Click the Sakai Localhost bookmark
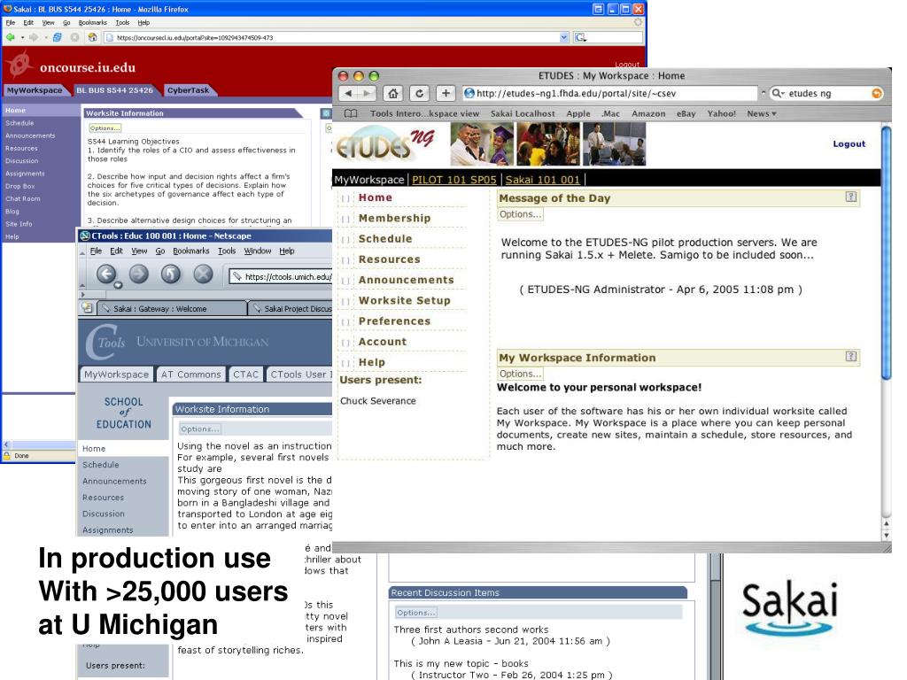The width and height of the screenshot is (907, 680). pyautogui.click(x=523, y=114)
